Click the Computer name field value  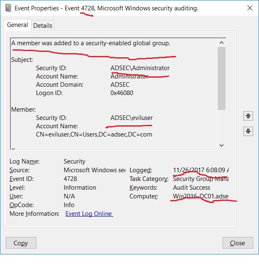coord(201,196)
